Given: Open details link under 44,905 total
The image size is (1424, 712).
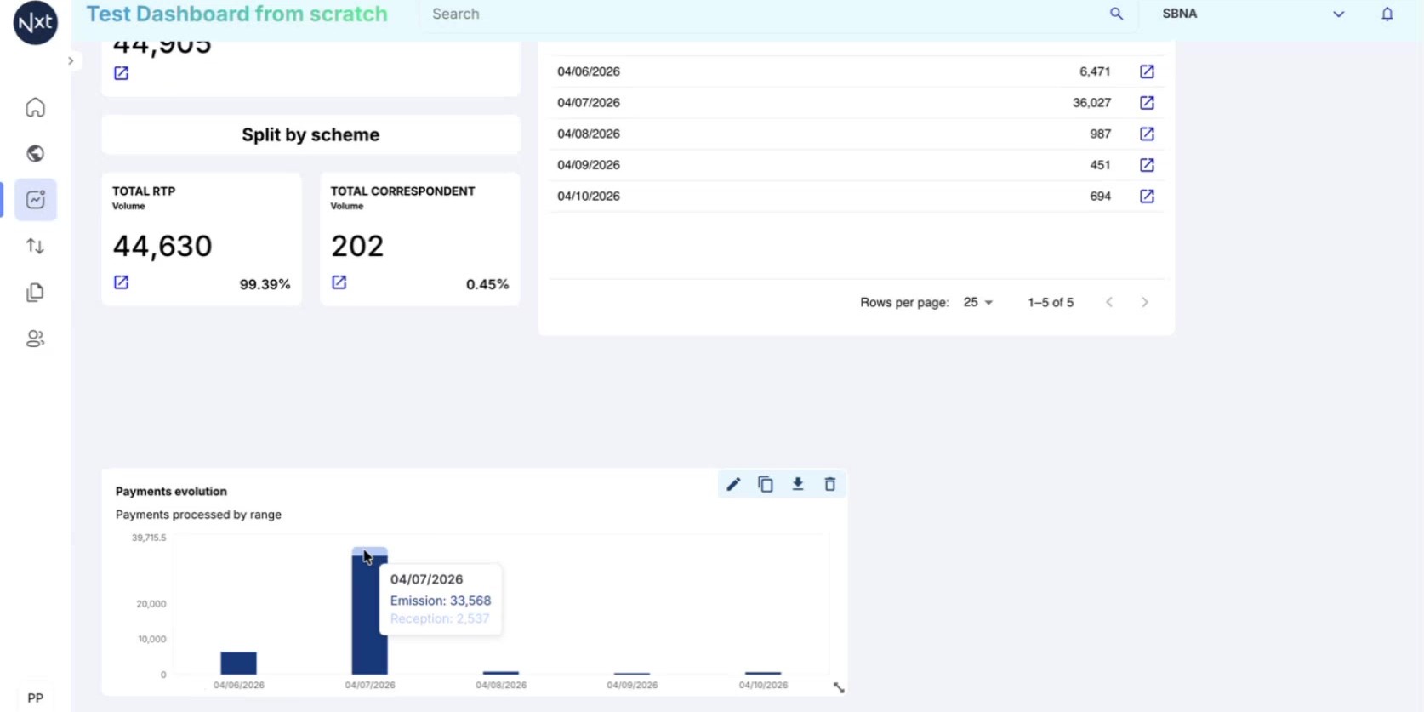Looking at the screenshot, I should (x=122, y=73).
